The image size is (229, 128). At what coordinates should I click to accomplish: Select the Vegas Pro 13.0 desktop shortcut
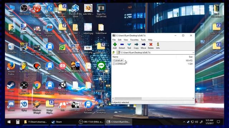(101, 11)
